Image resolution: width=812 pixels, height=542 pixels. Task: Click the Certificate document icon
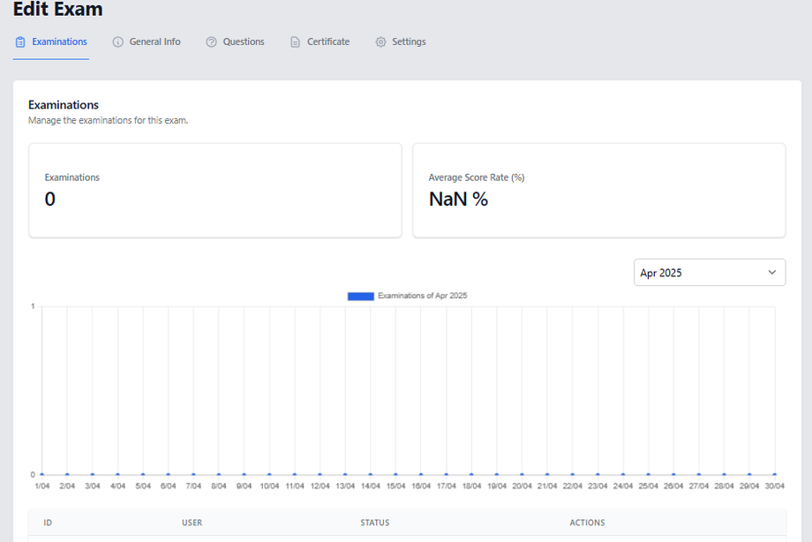[x=295, y=42]
